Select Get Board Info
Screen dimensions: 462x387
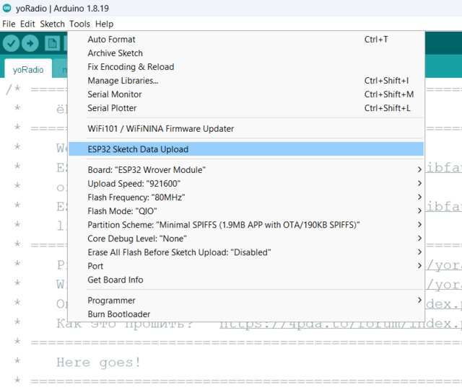pyautogui.click(x=246, y=280)
